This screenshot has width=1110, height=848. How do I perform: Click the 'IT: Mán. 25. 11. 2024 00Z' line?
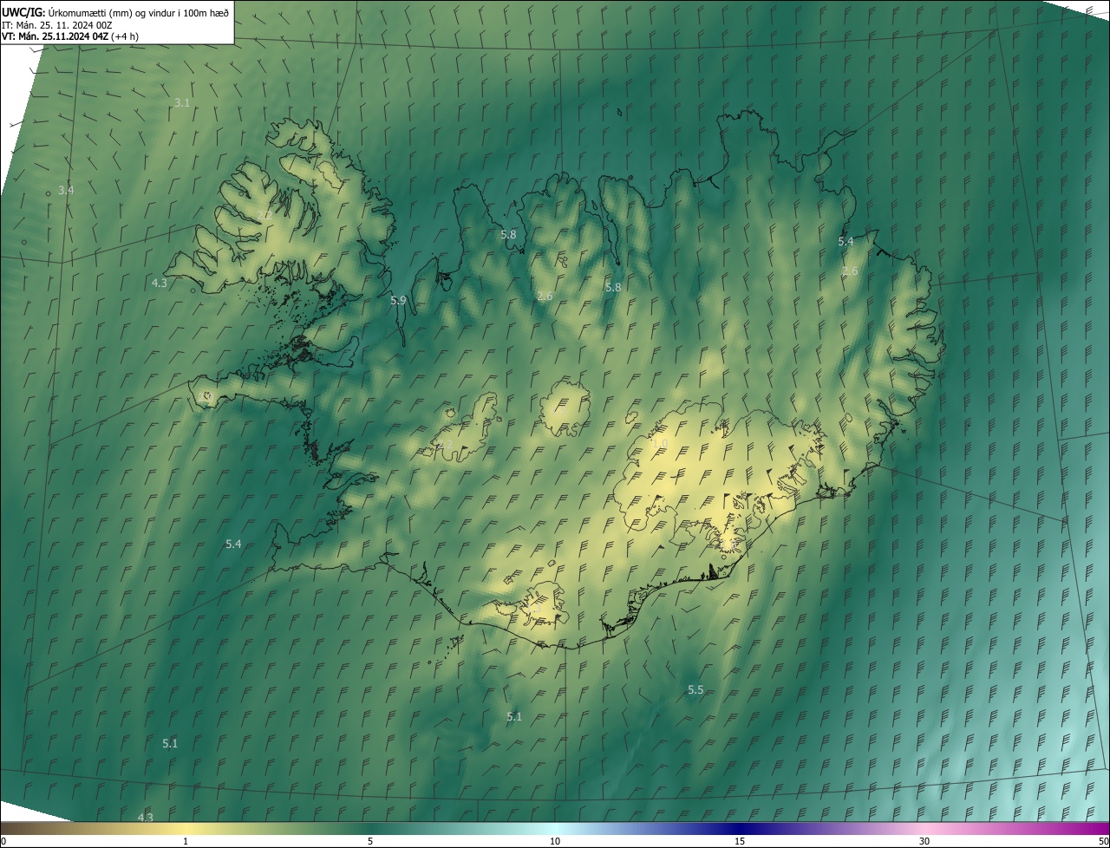57,24
